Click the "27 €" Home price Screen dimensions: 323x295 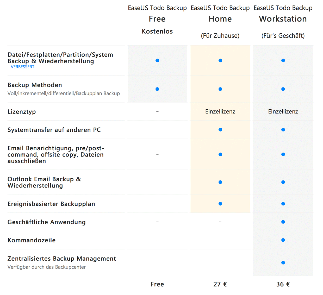coord(220,284)
